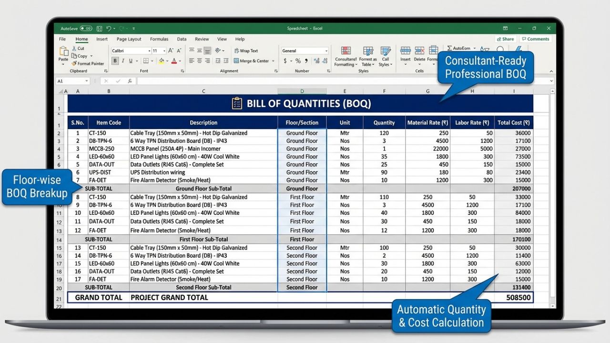Expand the Fill Color dropdown arrow

click(167, 61)
